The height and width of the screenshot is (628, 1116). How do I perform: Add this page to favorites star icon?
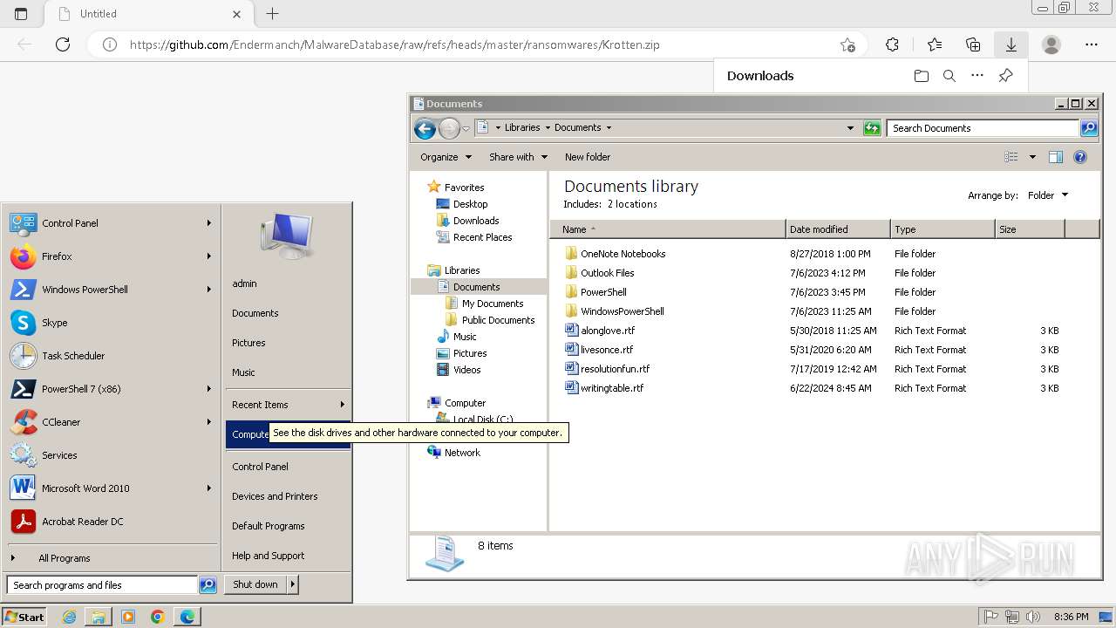pyautogui.click(x=847, y=44)
